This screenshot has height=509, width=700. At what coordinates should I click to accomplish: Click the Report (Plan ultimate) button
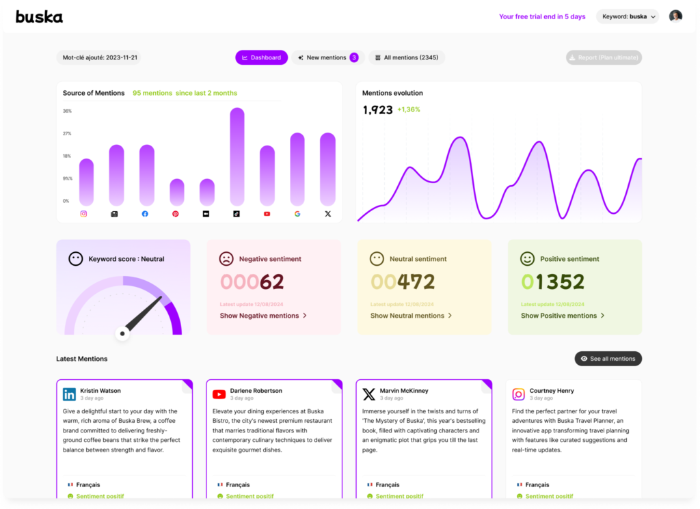pos(604,57)
